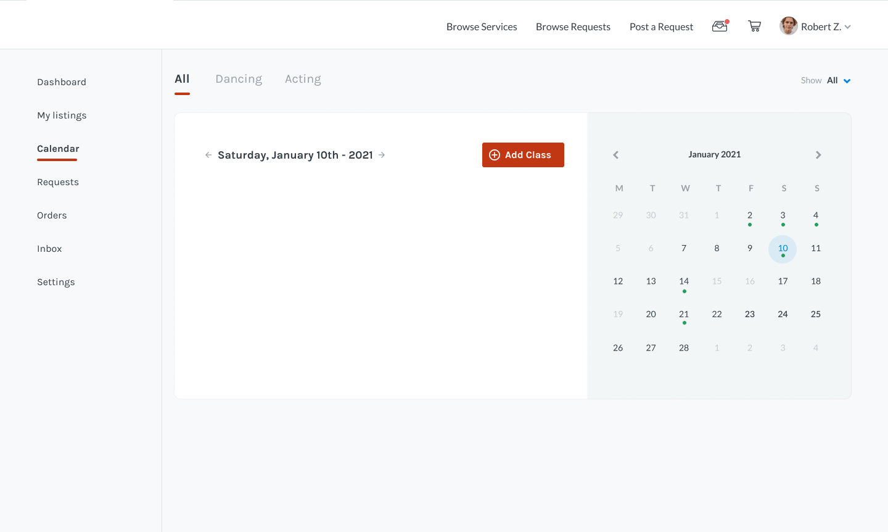
Task: Select day 14 with event dot
Action: (x=684, y=281)
